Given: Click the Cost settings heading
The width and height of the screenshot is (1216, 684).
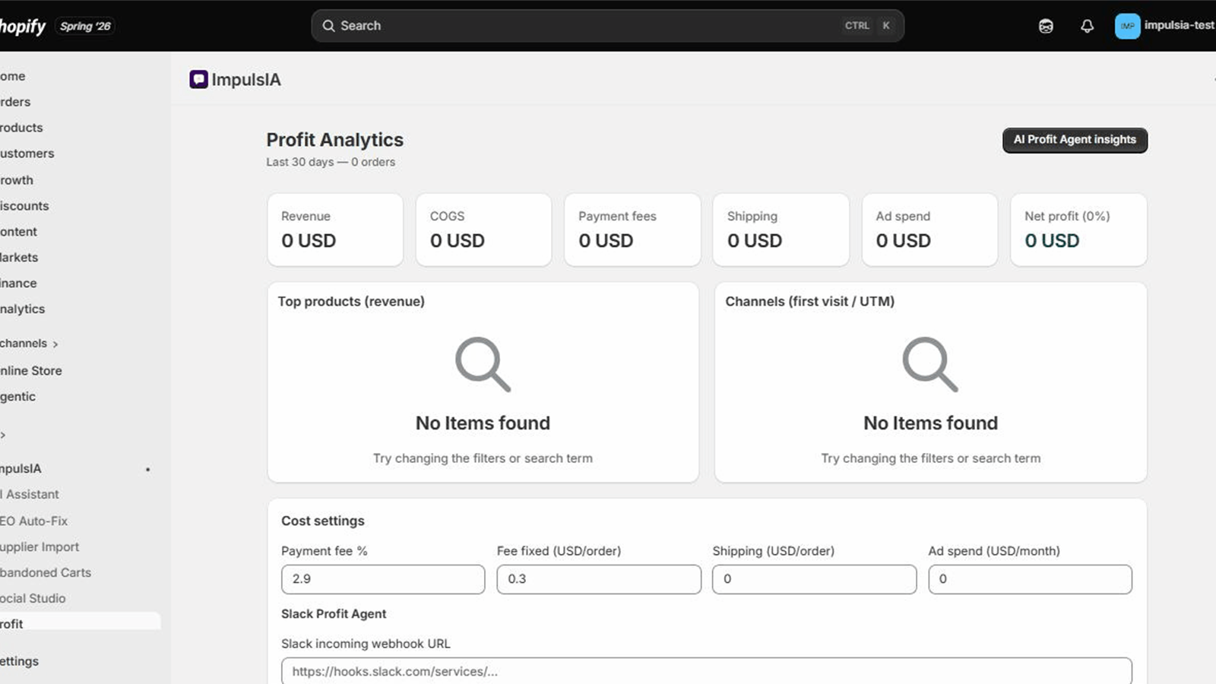Looking at the screenshot, I should pos(323,521).
